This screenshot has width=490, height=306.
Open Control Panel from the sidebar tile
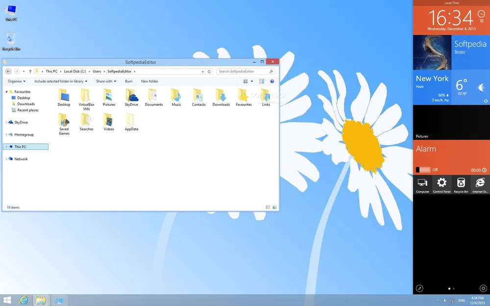(441, 185)
